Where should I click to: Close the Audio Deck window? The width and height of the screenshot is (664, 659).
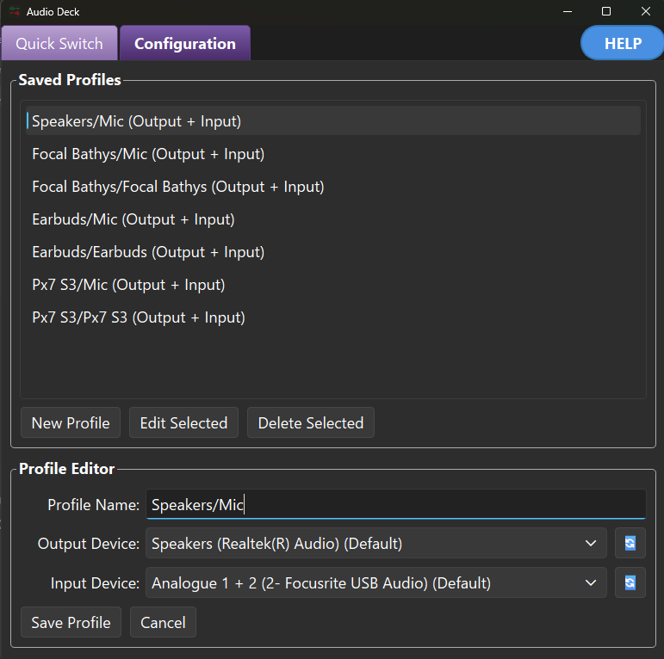[645, 11]
